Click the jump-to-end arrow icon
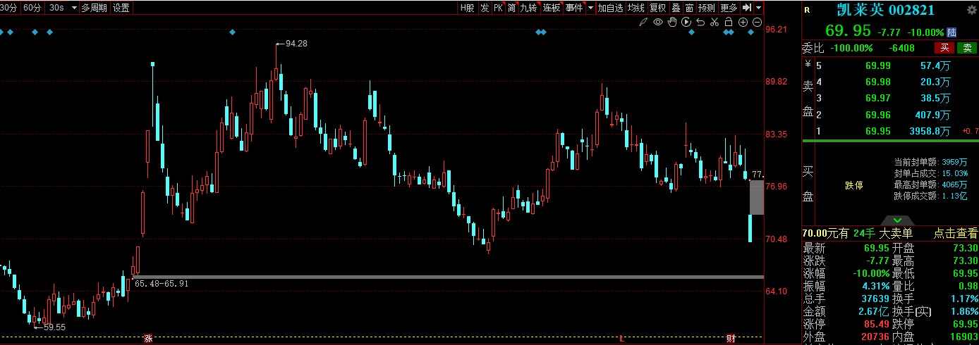979x345 pixels. click(x=746, y=8)
